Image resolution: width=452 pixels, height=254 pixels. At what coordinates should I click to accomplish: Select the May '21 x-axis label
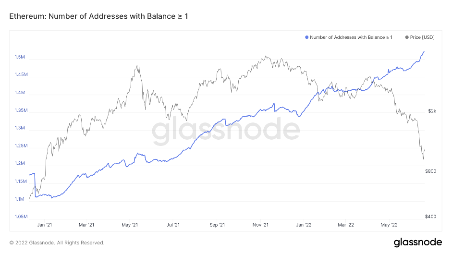[130, 224]
